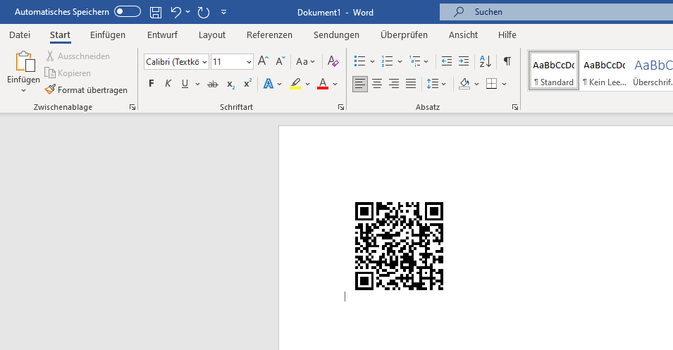Open Zwischenablage dialog launcher

click(x=132, y=107)
